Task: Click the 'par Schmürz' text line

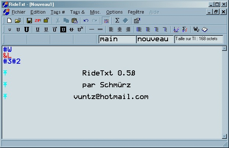Action: pyautogui.click(x=107, y=85)
